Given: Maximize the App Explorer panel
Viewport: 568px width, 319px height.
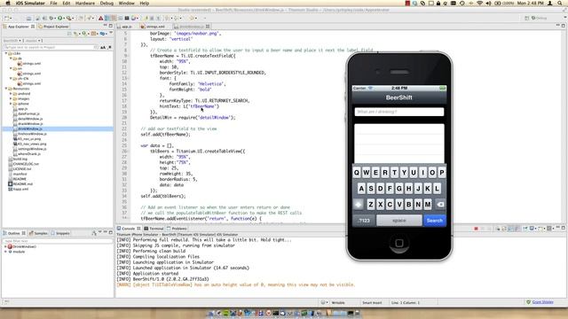Looking at the screenshot, I should click(110, 26).
